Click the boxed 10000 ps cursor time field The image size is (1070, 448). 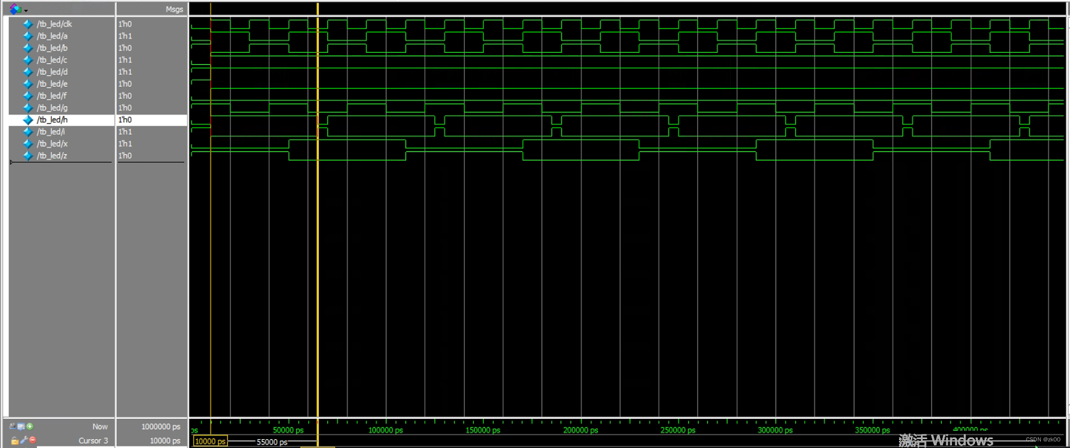point(210,441)
